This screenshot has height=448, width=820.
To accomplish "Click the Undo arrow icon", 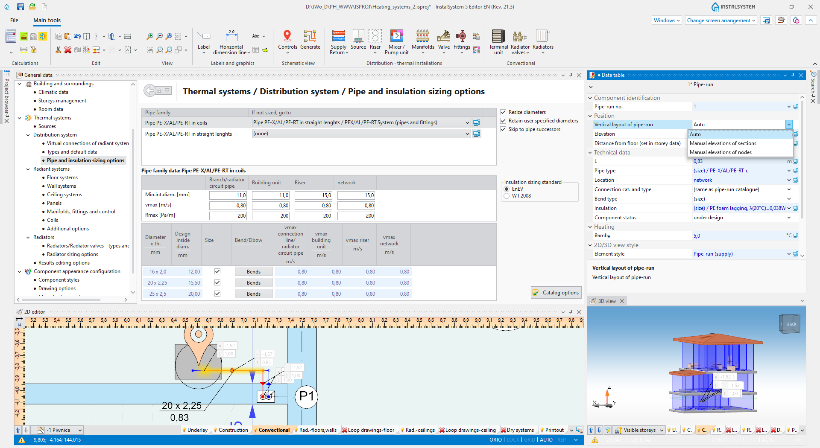I will 77,36.
